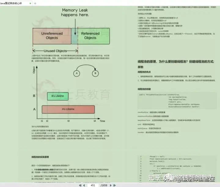220x187 pixels.
Task: Jump to the last page of the document
Action: (115, 185)
